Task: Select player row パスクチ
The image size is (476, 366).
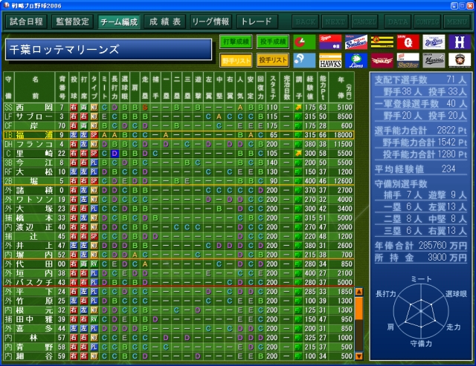Action: coord(178,282)
